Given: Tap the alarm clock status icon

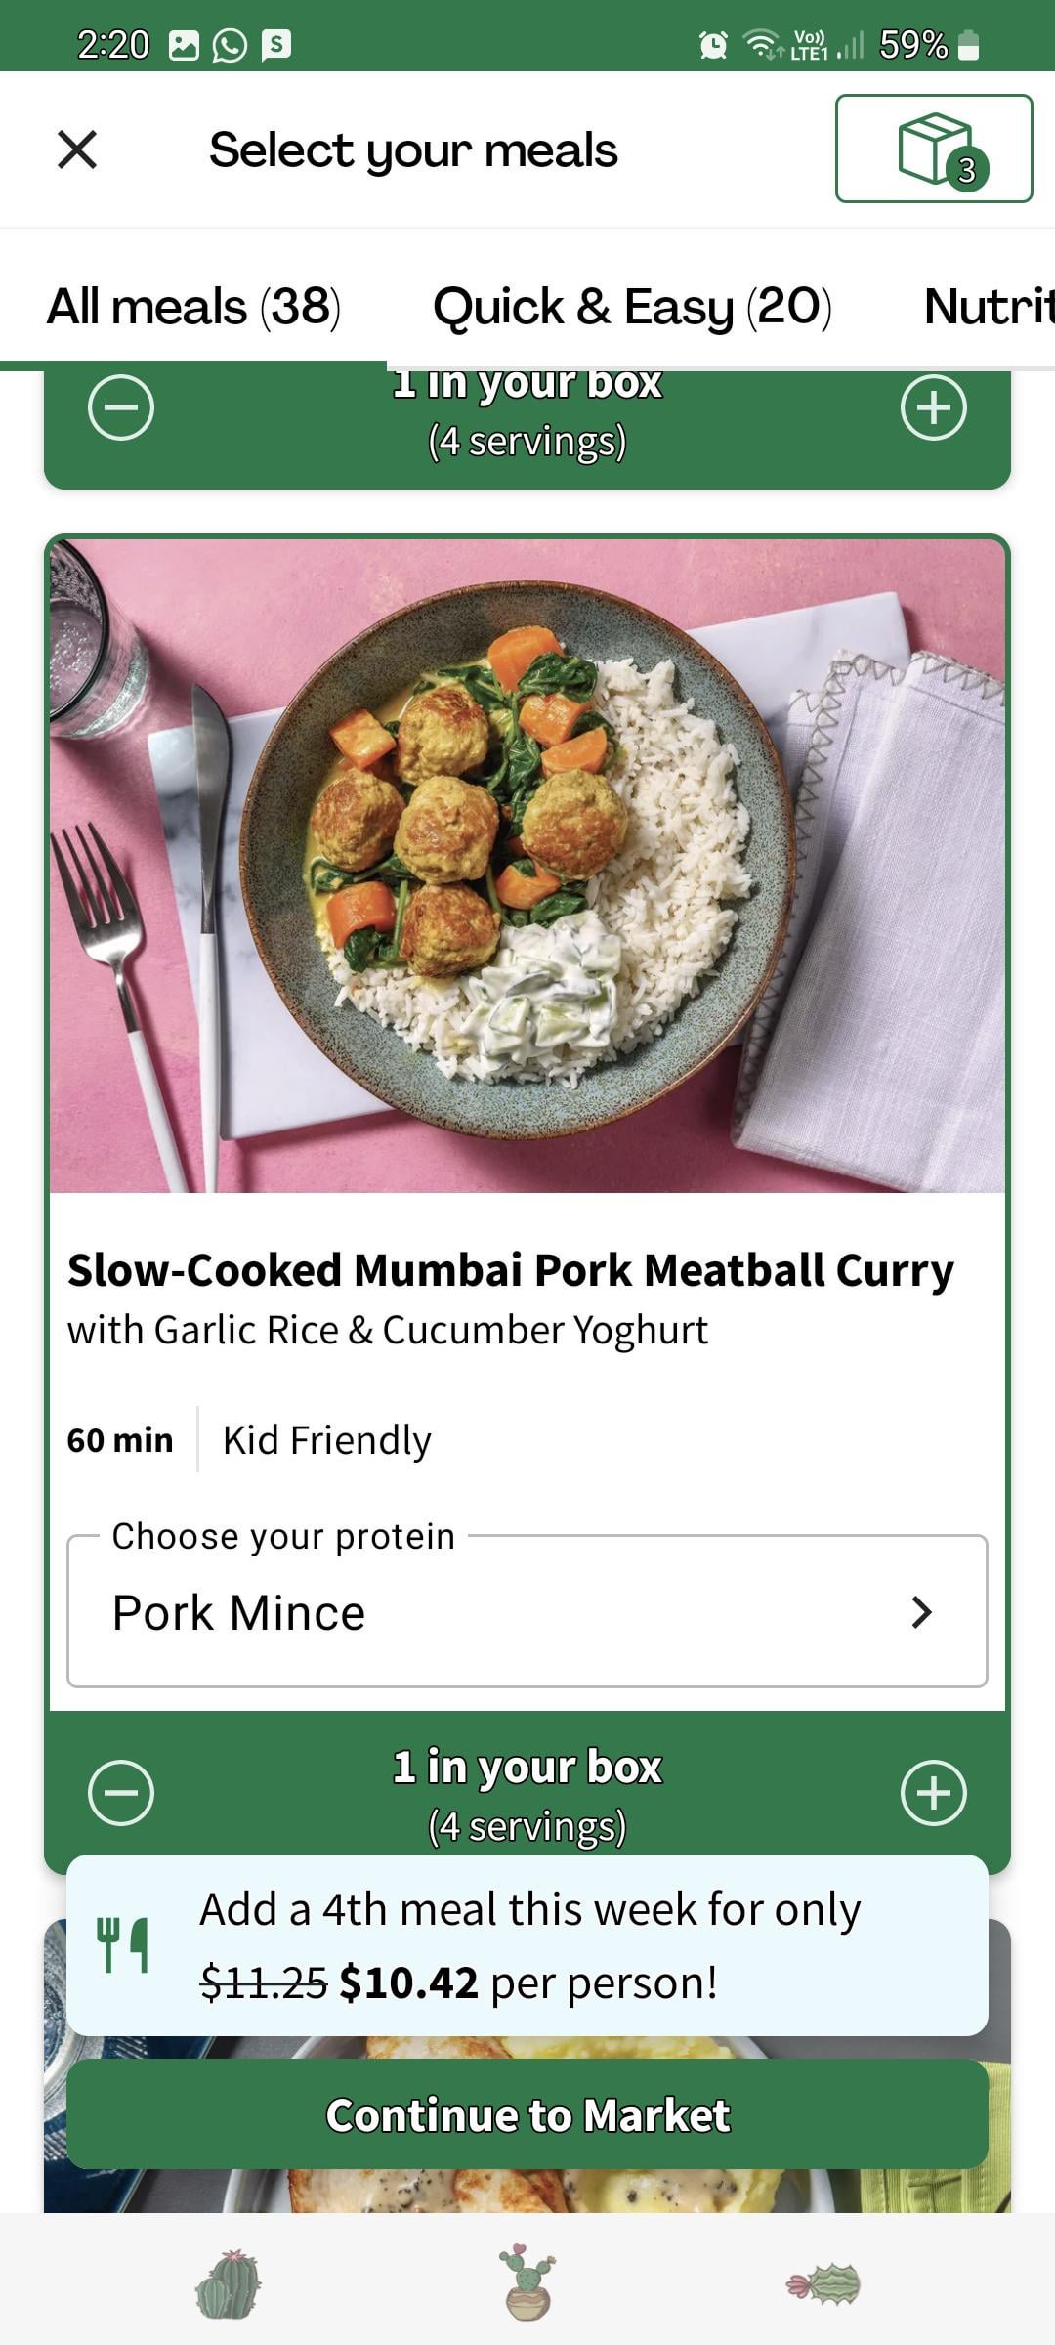Looking at the screenshot, I should click(x=713, y=44).
